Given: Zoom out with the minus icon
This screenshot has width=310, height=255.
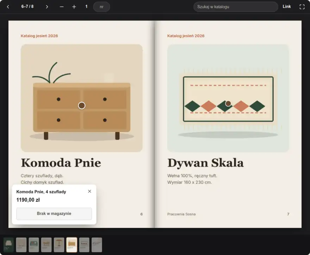Looking at the screenshot, I should tap(62, 7).
